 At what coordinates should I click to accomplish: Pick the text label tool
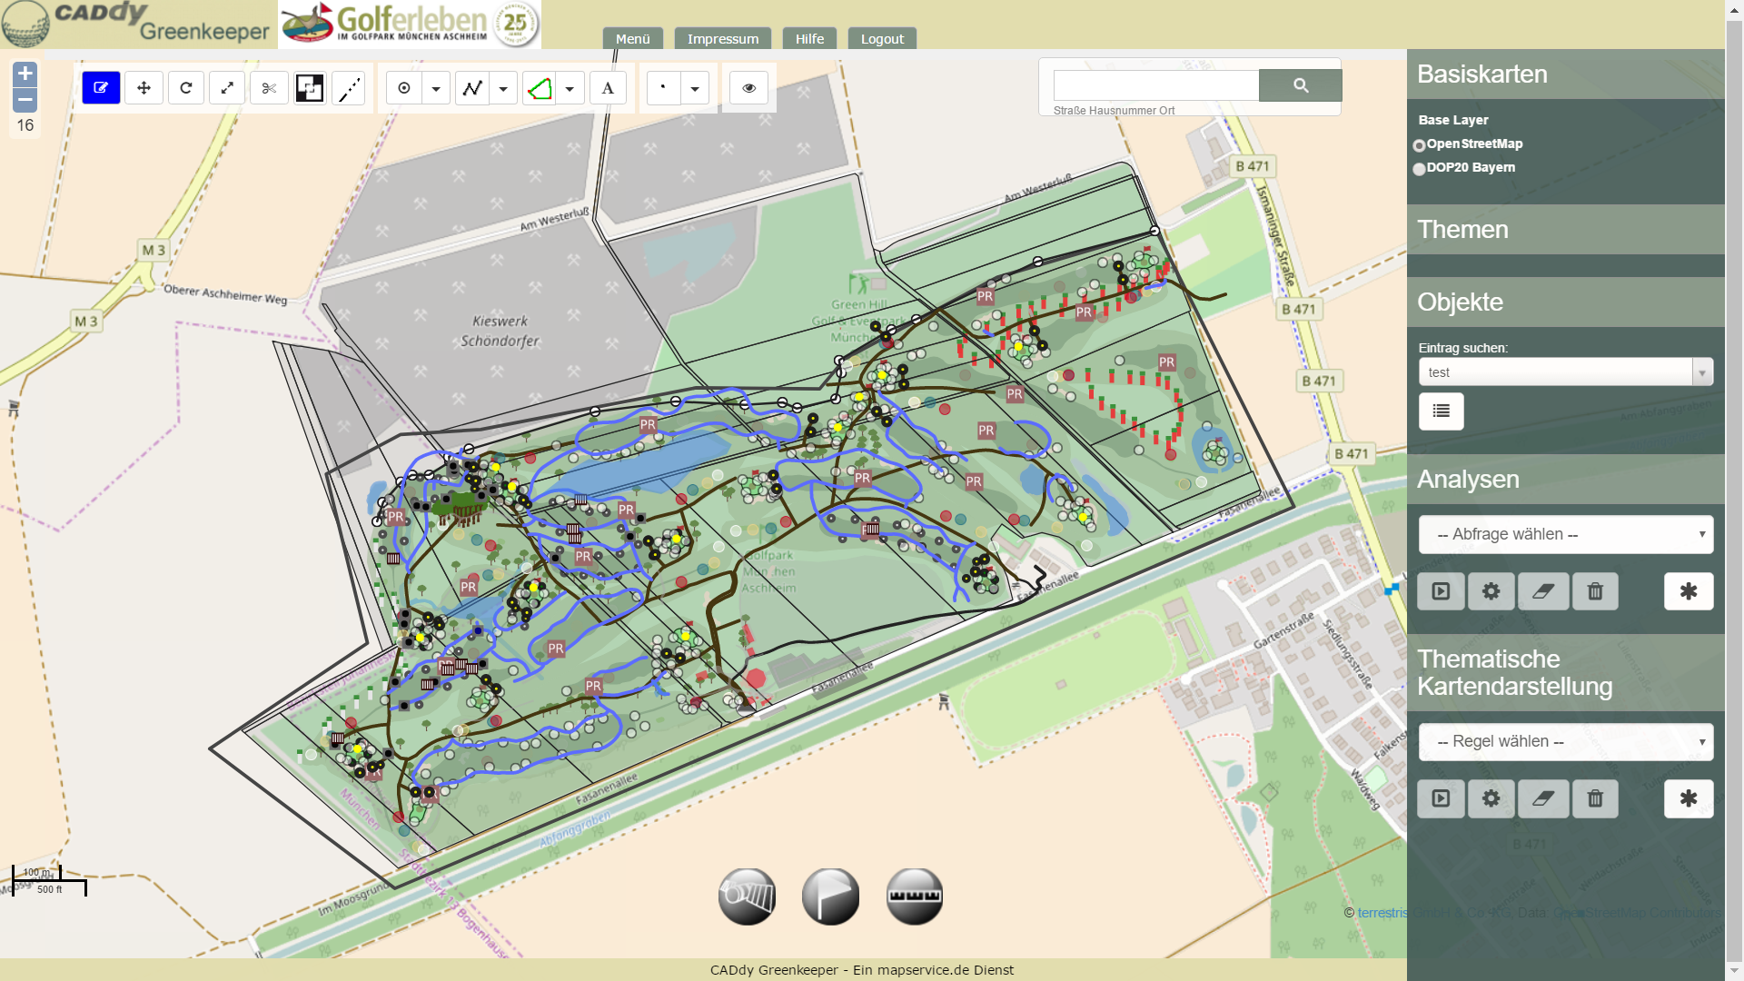[x=608, y=88]
